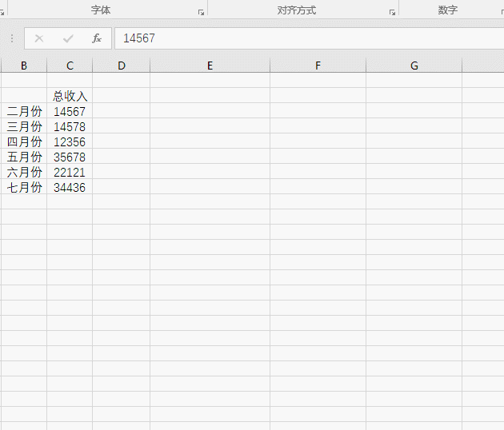Screen dimensions: 504x430
Task: Select column G header
Action: [414, 66]
